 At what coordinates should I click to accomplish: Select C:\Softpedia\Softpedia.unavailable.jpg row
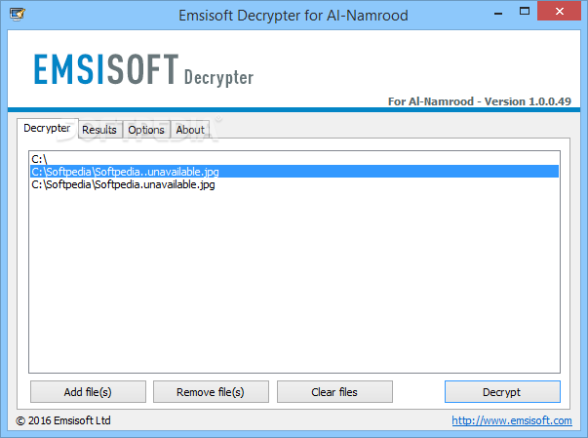(294, 184)
